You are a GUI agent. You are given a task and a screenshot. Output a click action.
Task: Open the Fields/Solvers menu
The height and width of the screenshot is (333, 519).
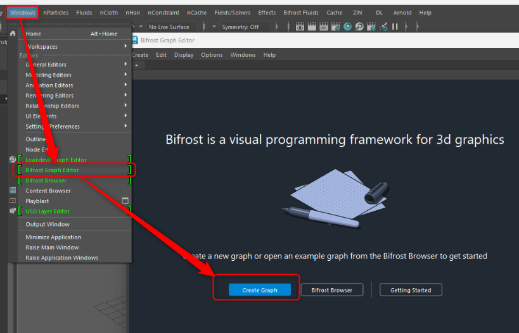(233, 13)
